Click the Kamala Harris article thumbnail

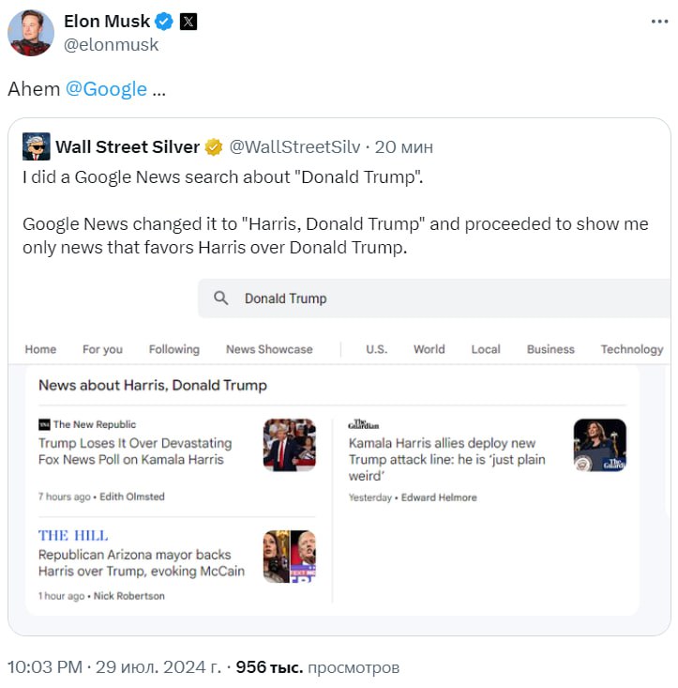[599, 444]
